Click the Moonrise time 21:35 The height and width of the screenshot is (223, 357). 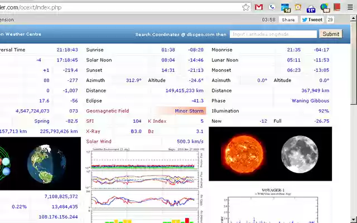tap(294, 50)
